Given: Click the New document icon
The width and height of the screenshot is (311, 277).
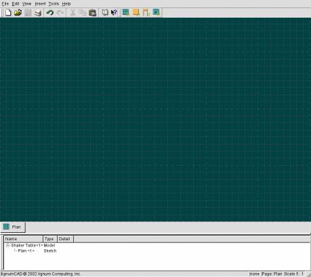Looking at the screenshot, I should pyautogui.click(x=8, y=12).
